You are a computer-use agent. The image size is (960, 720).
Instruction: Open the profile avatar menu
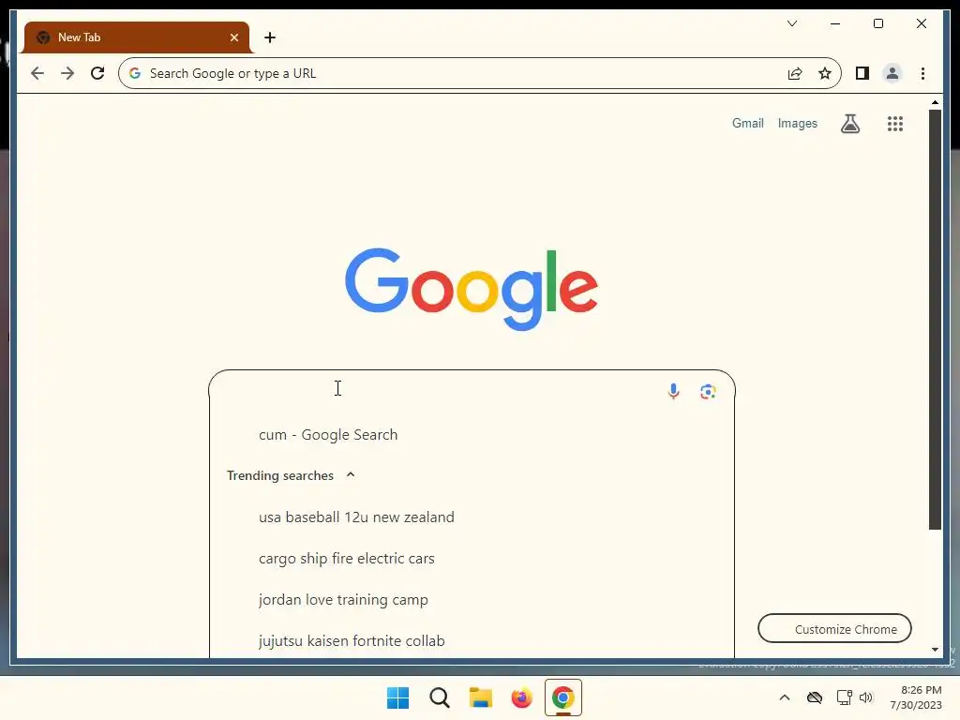click(892, 73)
